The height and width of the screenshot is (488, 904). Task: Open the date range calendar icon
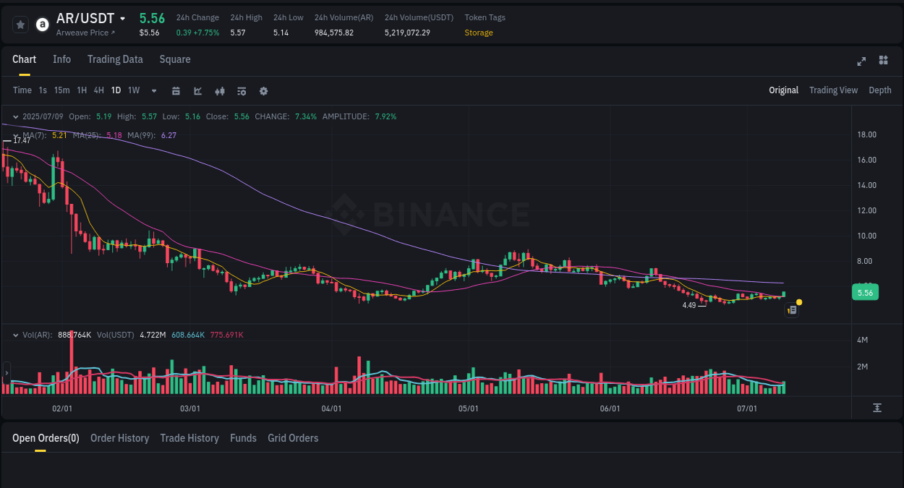[x=176, y=91]
